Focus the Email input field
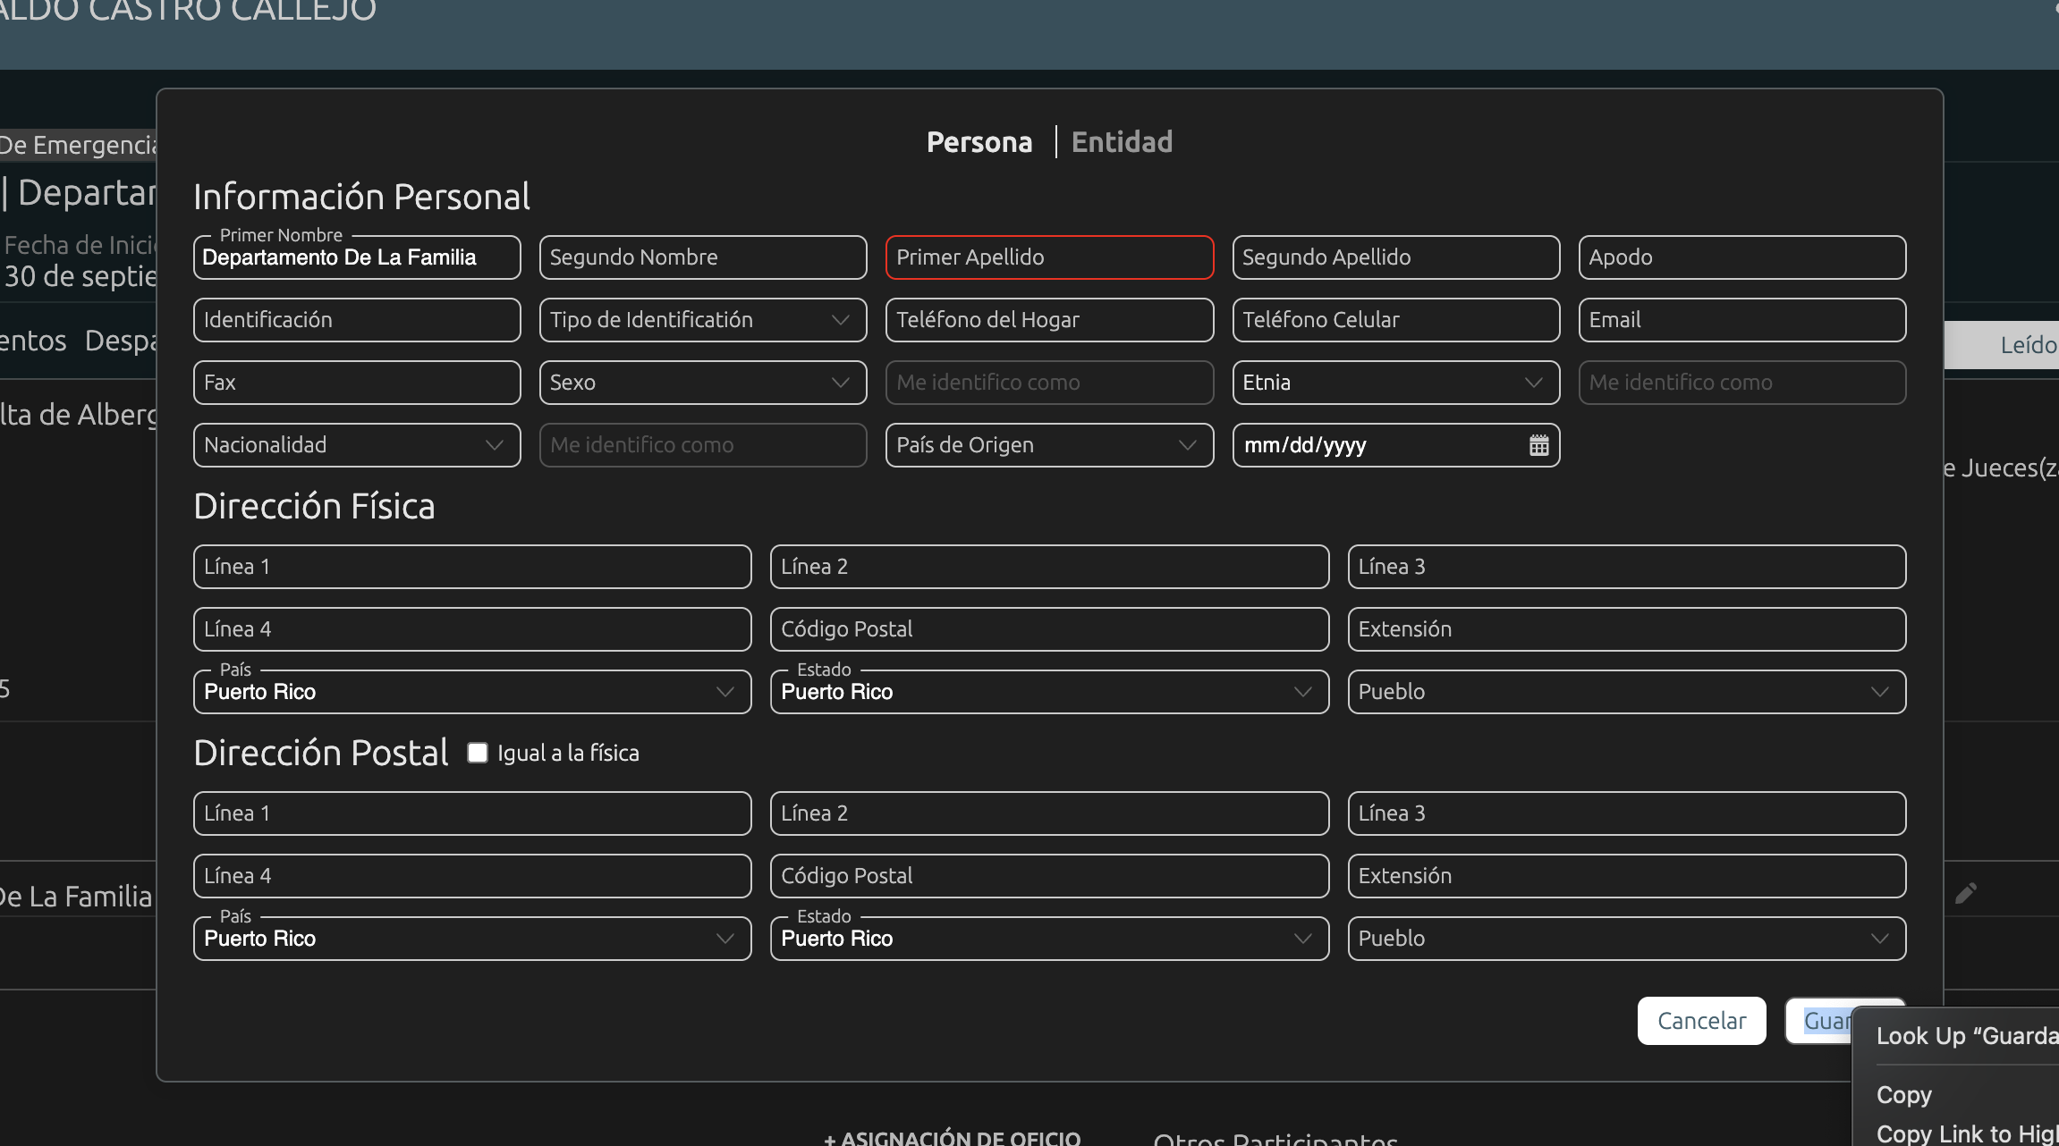Image resolution: width=2059 pixels, height=1146 pixels. coord(1741,320)
